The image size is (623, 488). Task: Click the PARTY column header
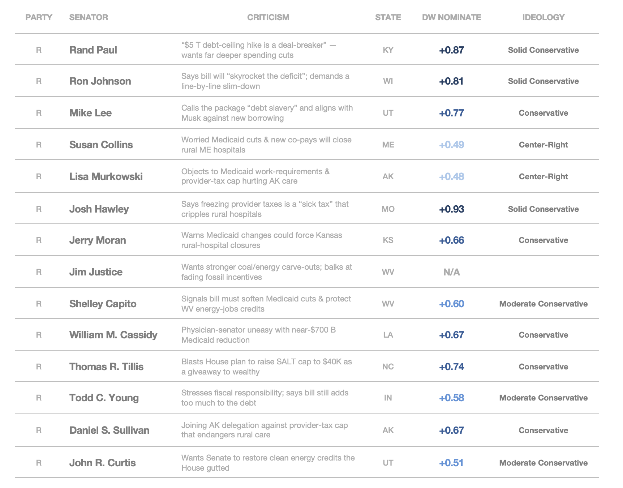tap(39, 17)
